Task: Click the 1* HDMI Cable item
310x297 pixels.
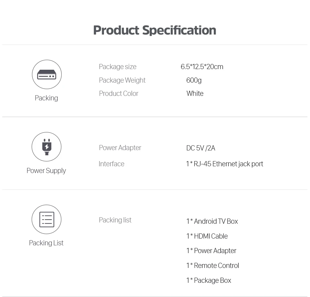Action: 207,236
